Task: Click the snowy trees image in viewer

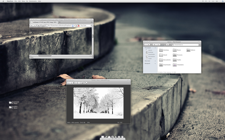Action: 98,103
